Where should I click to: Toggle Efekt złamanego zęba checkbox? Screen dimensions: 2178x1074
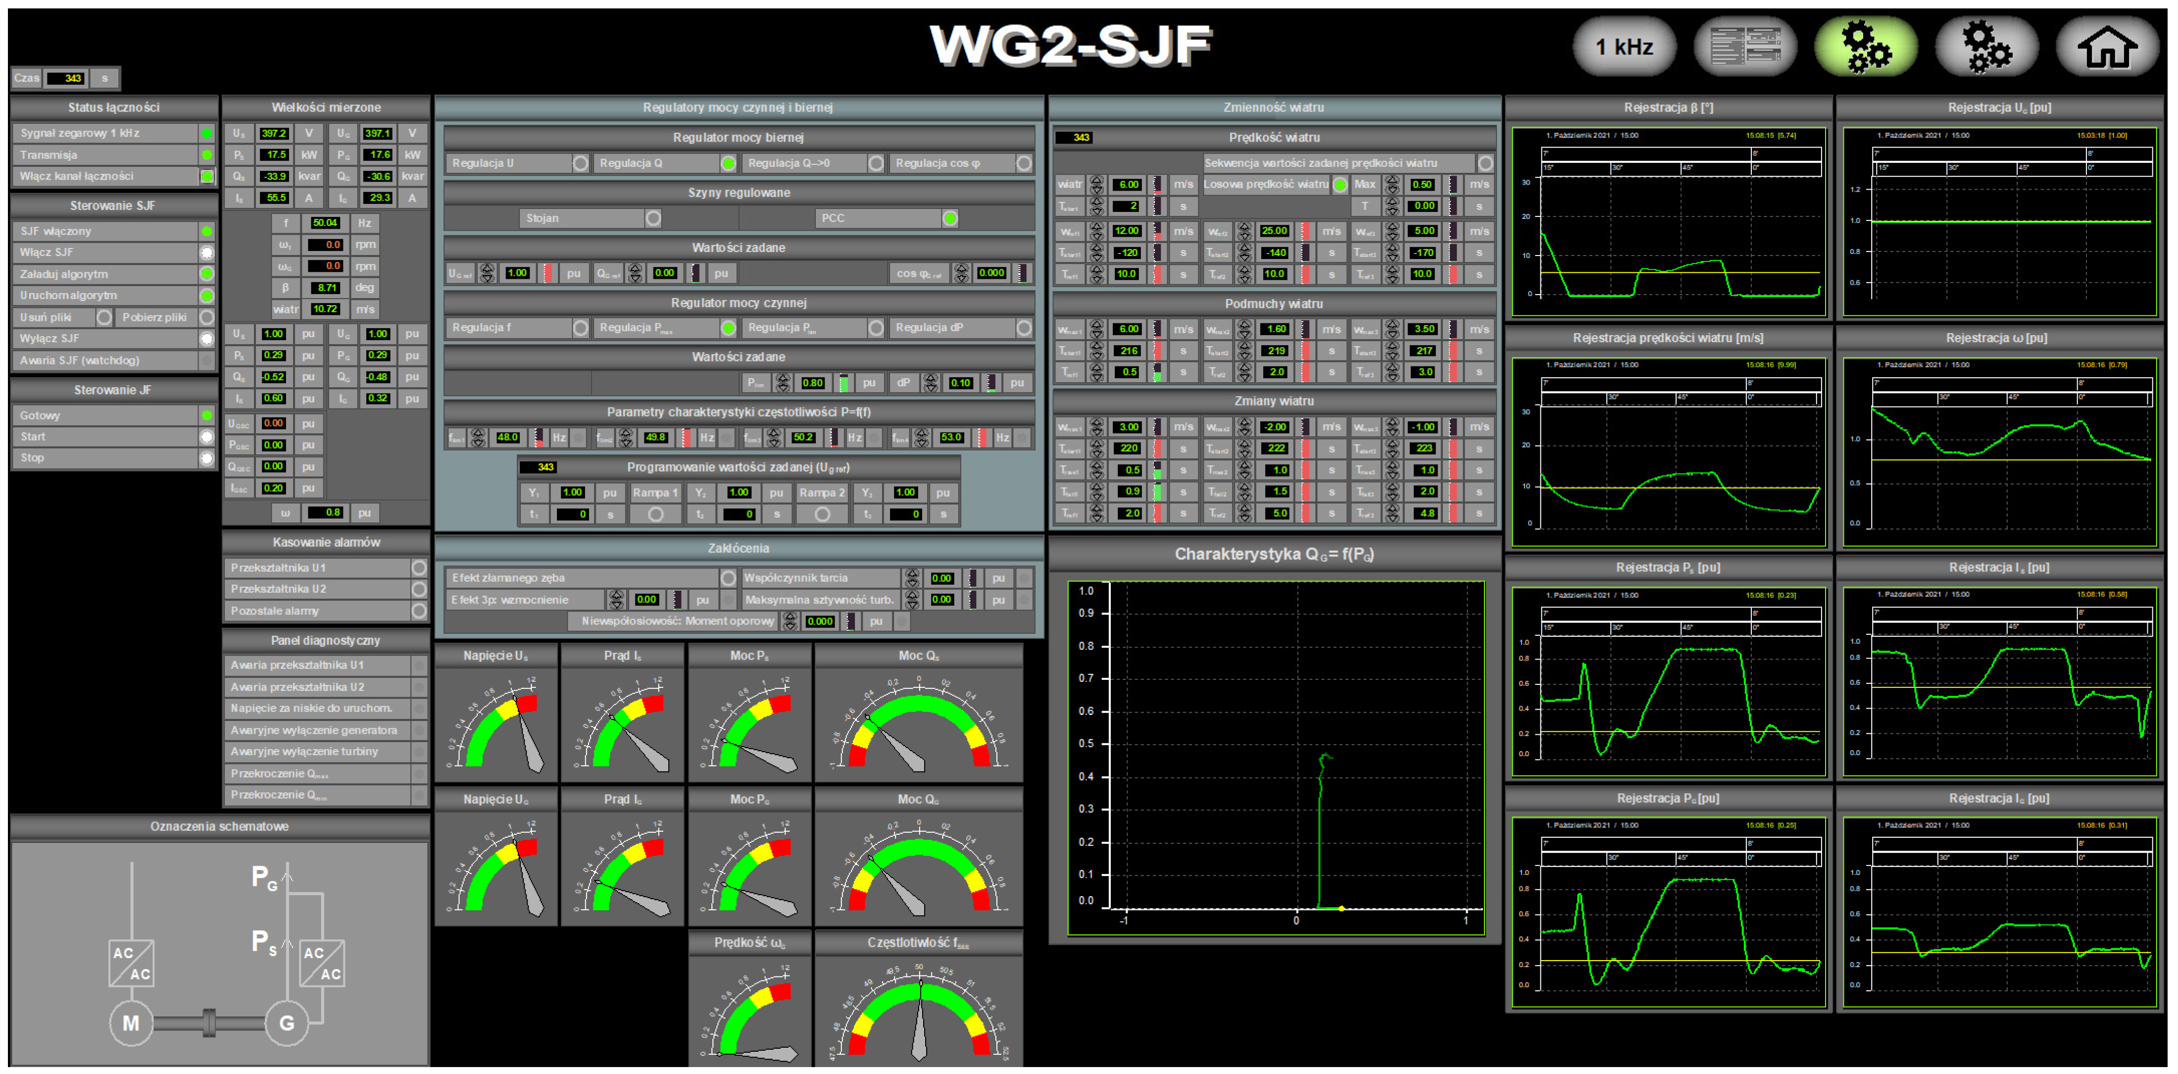point(728,577)
